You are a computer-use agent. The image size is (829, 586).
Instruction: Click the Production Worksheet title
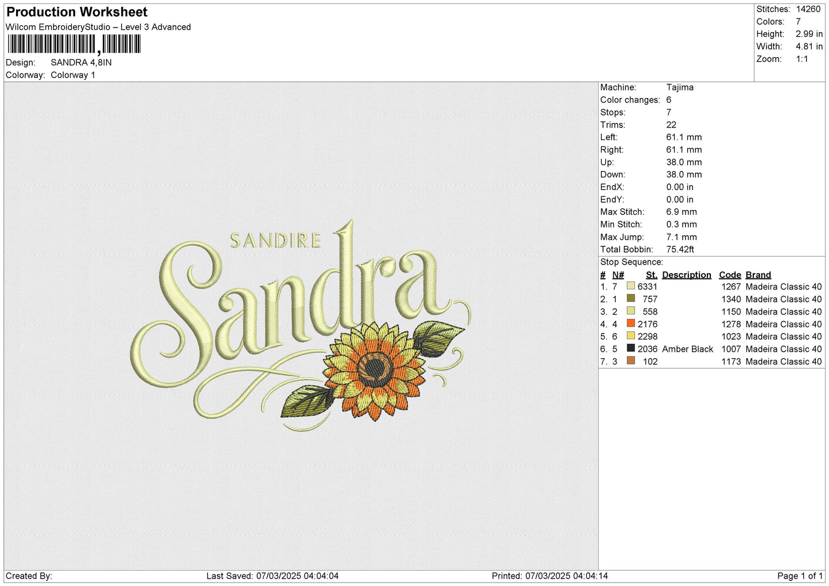click(77, 12)
